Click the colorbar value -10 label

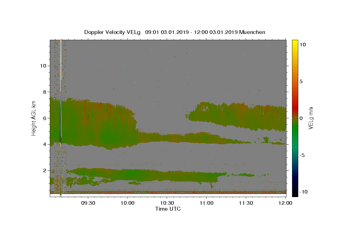tap(304, 192)
